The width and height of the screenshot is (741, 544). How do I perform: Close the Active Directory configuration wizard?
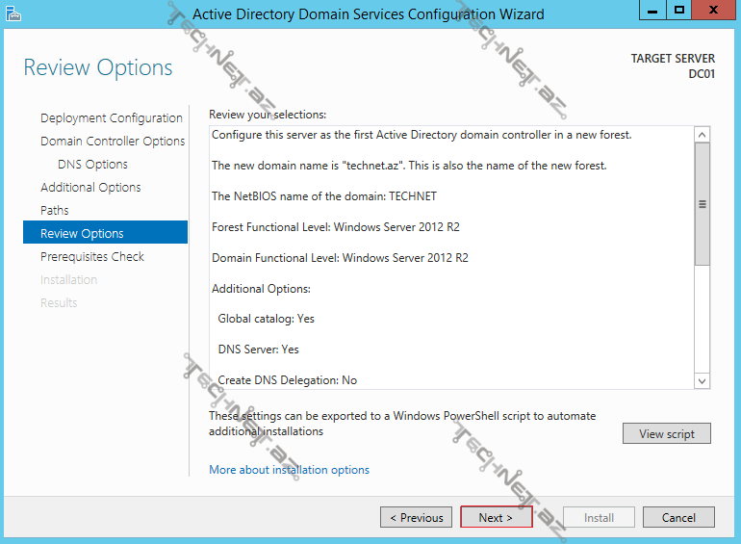point(713,10)
